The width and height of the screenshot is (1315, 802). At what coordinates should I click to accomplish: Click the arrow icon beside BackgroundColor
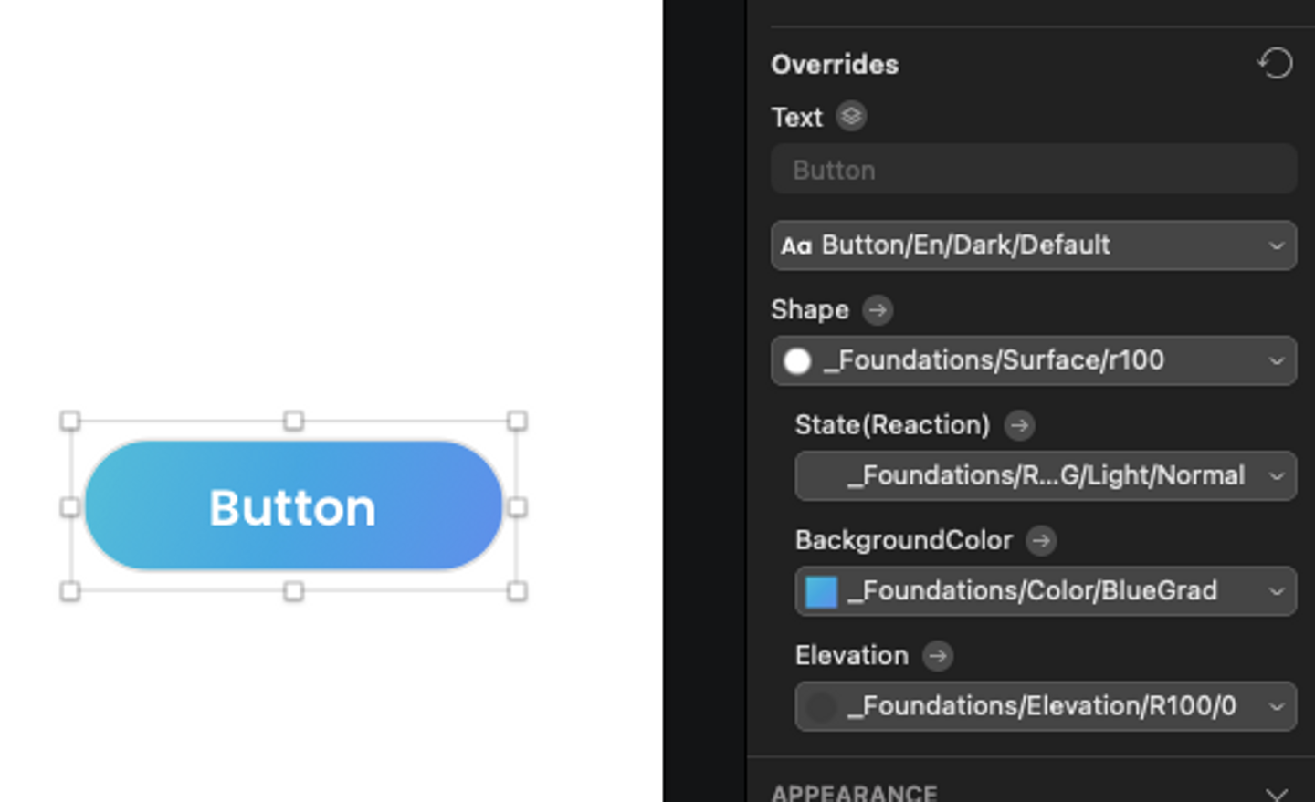(1041, 540)
